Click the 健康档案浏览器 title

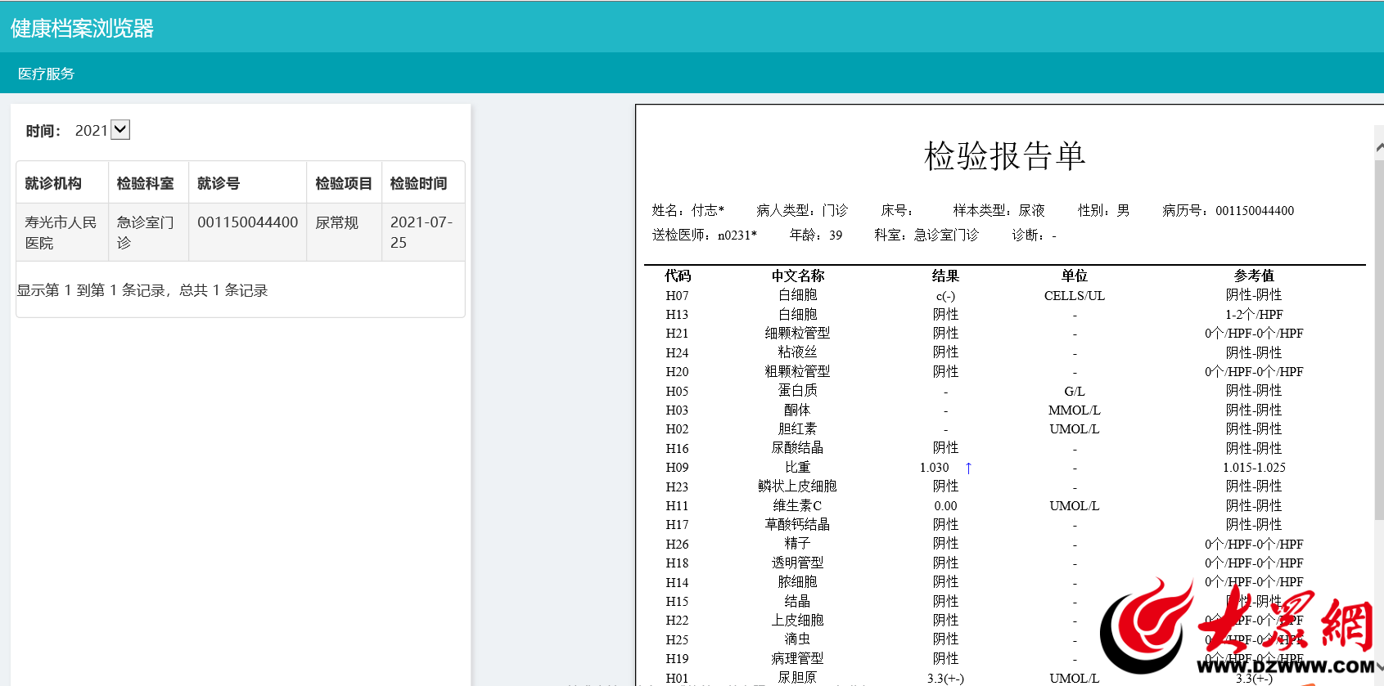click(82, 29)
